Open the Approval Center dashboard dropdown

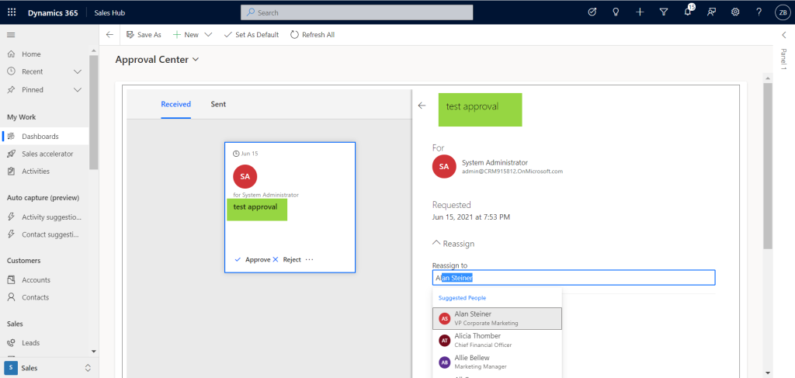(196, 60)
